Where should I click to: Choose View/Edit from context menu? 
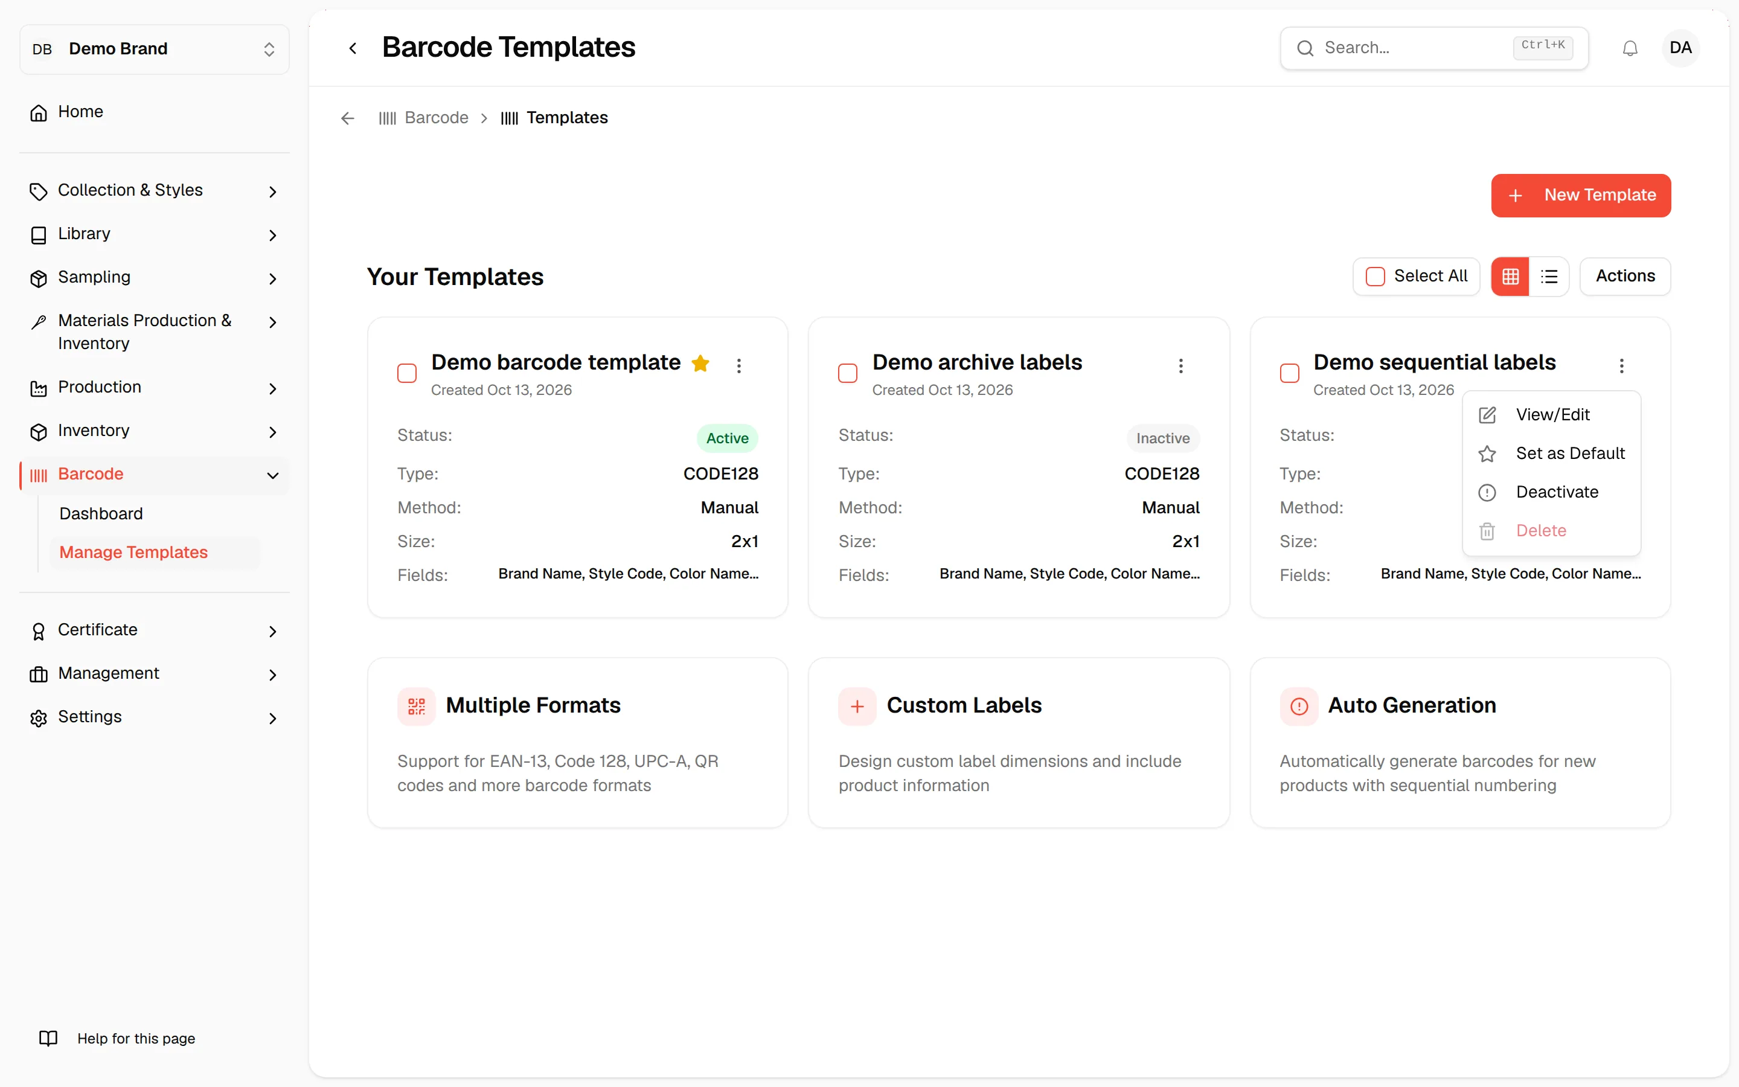click(1551, 415)
